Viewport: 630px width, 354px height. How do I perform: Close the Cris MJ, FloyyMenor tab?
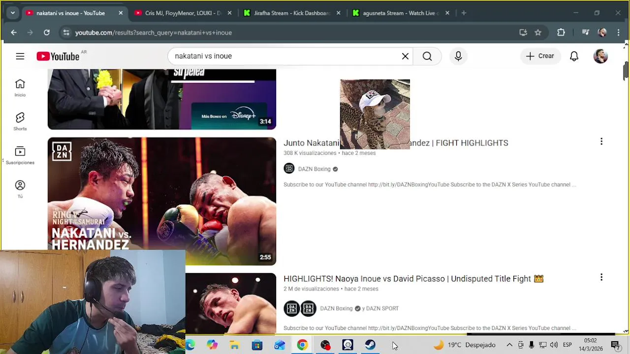pyautogui.click(x=229, y=13)
